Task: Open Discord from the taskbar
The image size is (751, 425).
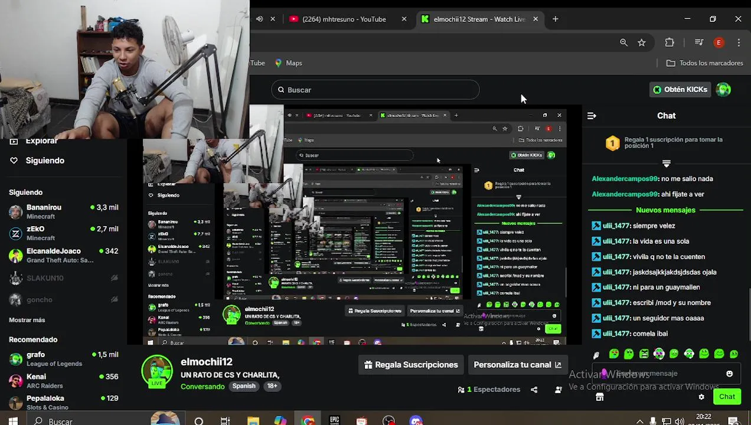Action: [416, 420]
